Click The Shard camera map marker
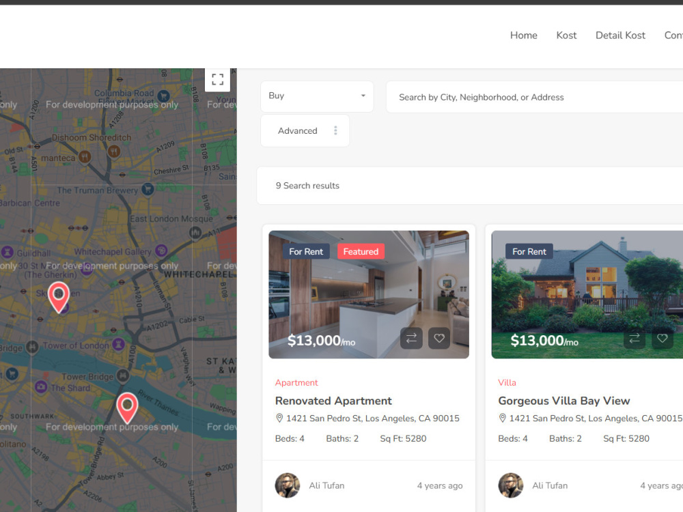This screenshot has width=683, height=512. [41, 386]
